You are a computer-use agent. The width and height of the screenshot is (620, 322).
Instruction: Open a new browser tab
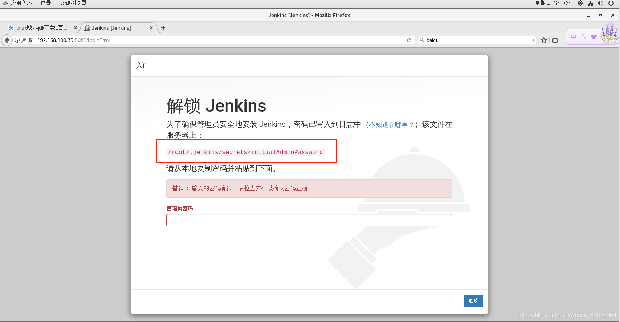163,28
